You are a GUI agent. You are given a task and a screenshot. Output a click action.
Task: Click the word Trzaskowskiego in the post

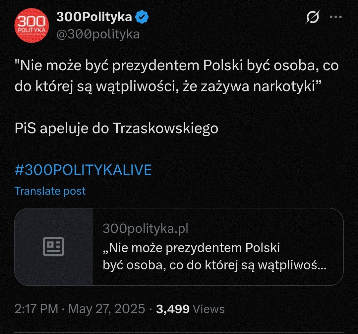[166, 128]
